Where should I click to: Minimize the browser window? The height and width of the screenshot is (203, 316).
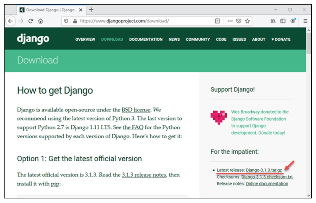pos(276,10)
